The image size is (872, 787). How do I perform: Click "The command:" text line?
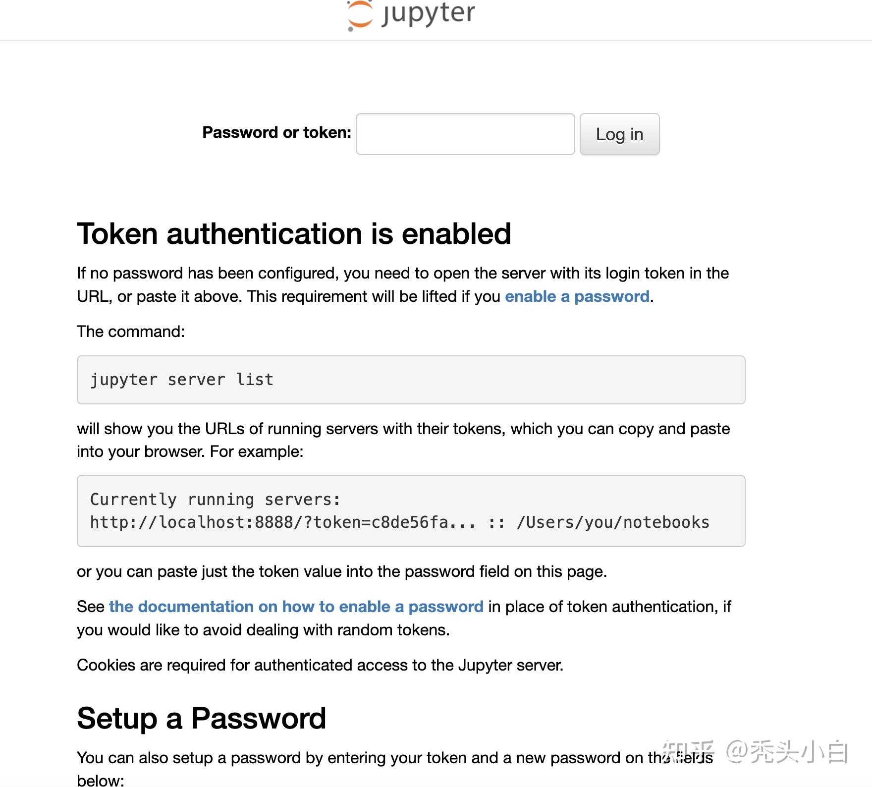[x=131, y=332]
